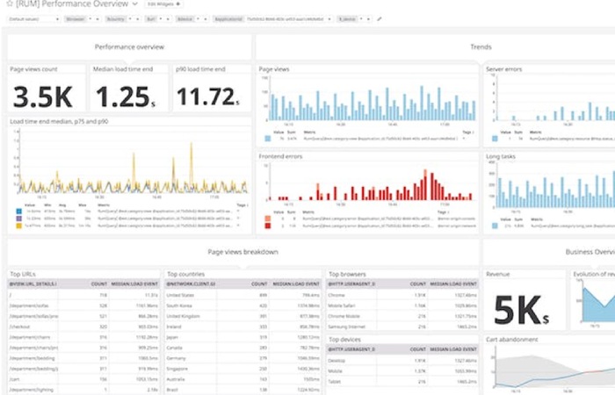This screenshot has height=395, width=615.
Task: Click the red legend swatch under Frontend errors
Action: [267, 226]
